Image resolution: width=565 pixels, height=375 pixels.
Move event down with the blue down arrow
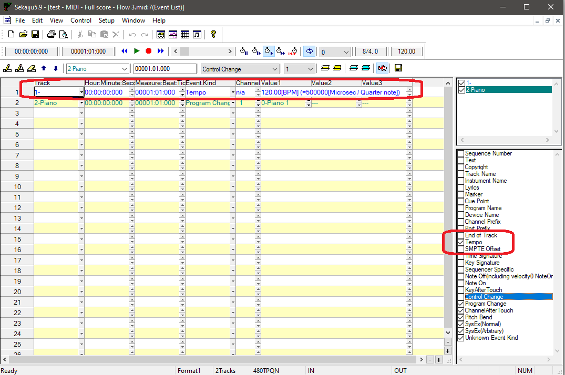pos(56,68)
